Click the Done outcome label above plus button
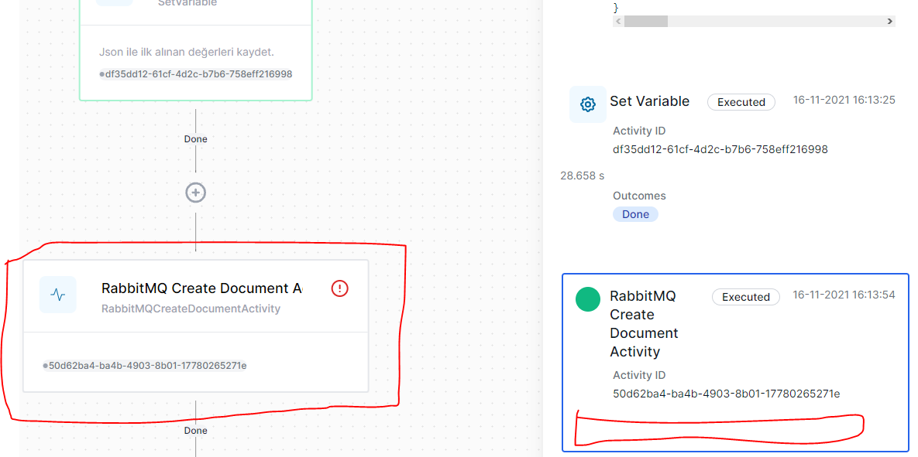 [x=195, y=139]
